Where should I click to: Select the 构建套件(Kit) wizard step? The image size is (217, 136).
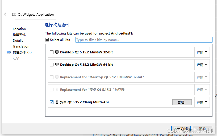[x=22, y=52]
